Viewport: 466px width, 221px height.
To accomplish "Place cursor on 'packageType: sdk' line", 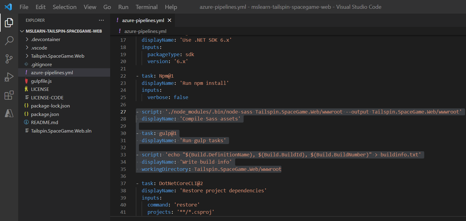I will pyautogui.click(x=171, y=54).
